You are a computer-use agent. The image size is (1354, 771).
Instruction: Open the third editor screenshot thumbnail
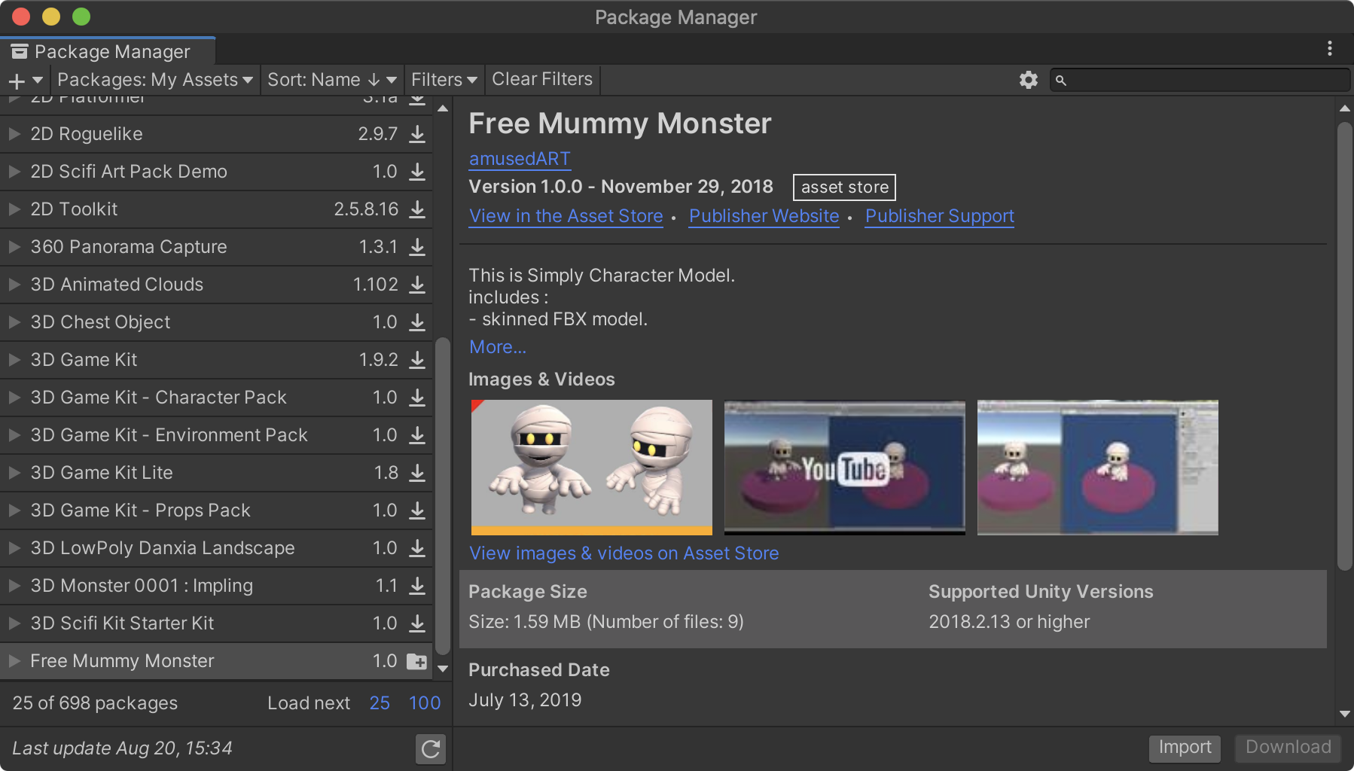pyautogui.click(x=1098, y=468)
